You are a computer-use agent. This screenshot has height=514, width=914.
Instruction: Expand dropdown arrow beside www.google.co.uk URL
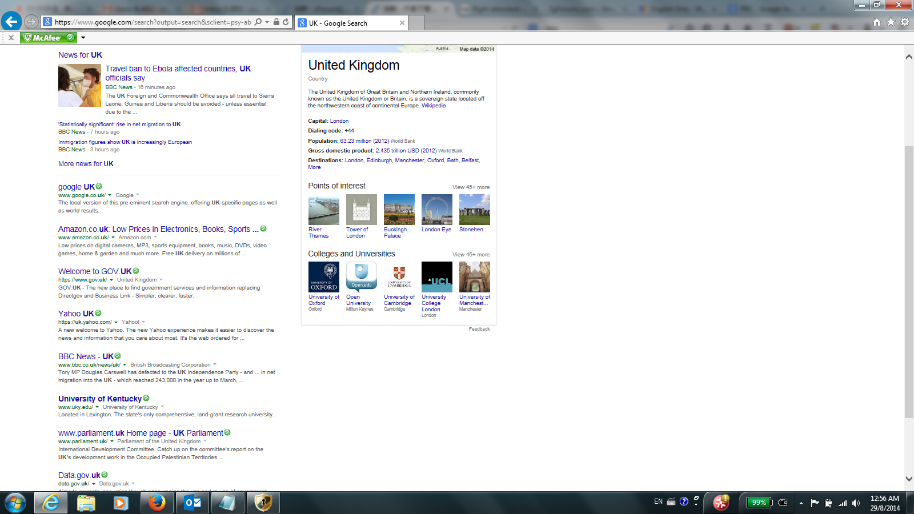[110, 195]
